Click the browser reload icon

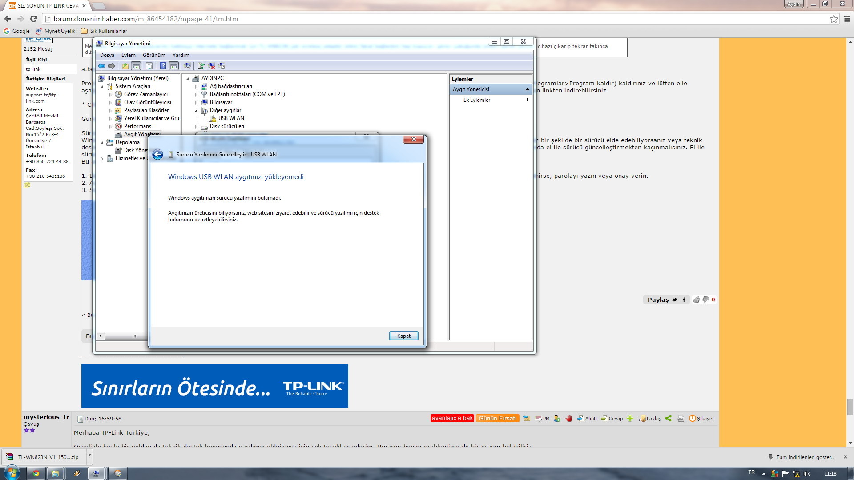(x=33, y=19)
